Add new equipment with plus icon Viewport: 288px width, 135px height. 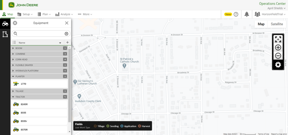67,42
